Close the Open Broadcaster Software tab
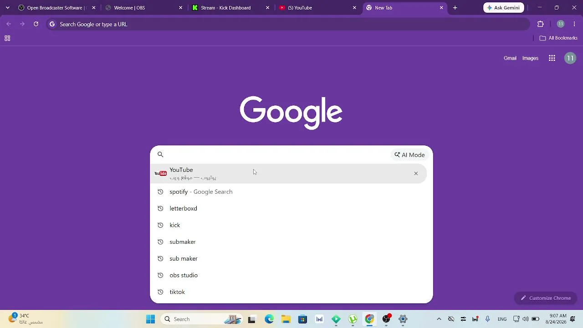 94,8
